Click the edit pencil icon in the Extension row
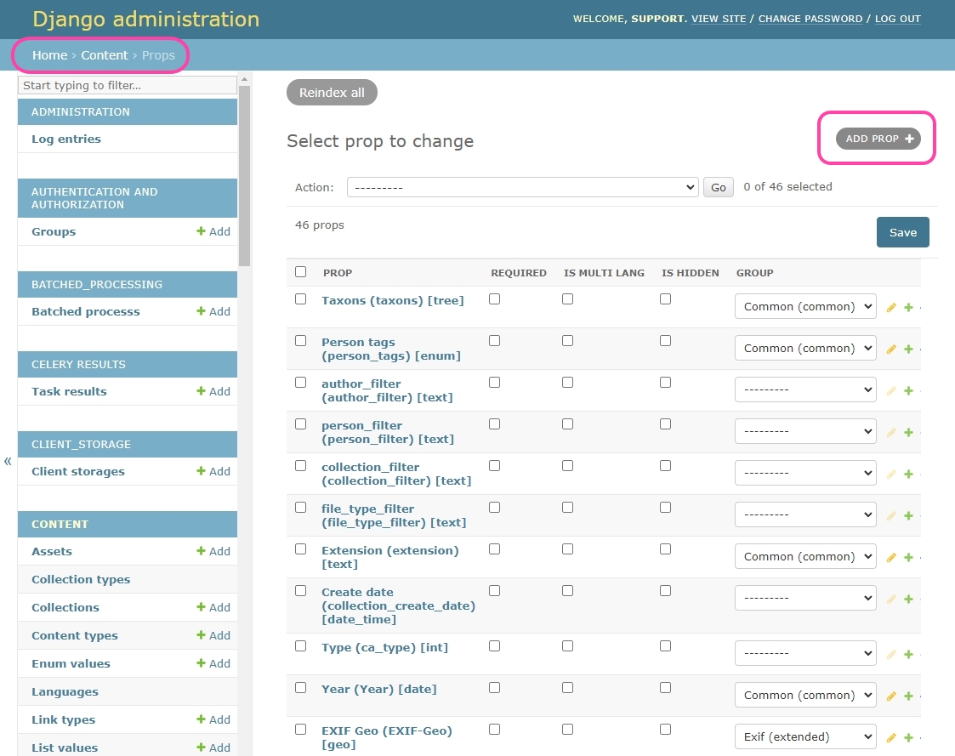This screenshot has width=955, height=756. tap(891, 557)
